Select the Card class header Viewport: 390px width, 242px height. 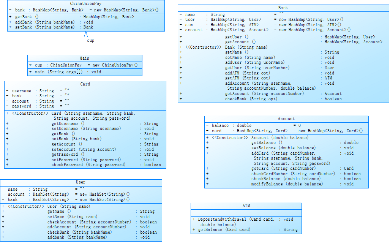(x=85, y=84)
